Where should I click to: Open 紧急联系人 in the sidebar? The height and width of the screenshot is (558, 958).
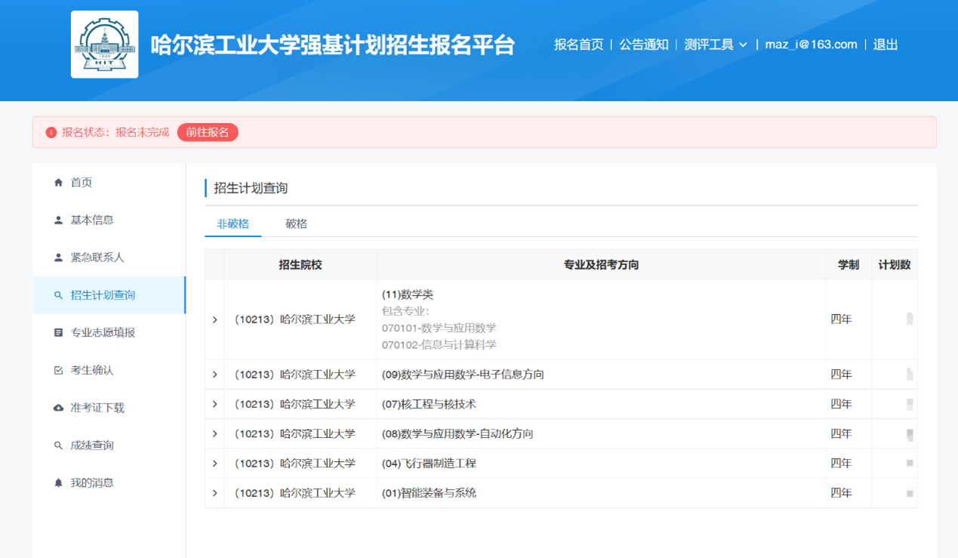coord(109,257)
